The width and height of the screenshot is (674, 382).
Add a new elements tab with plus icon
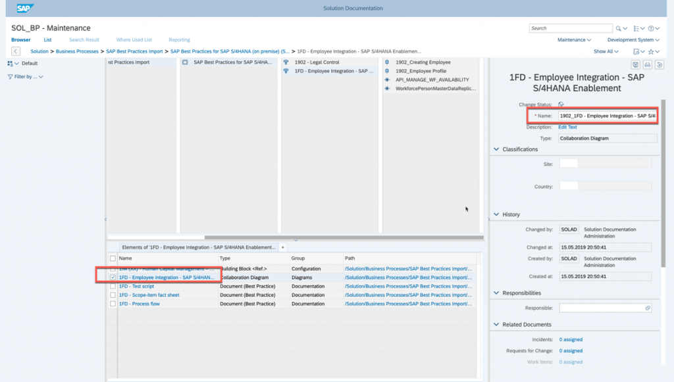(283, 247)
